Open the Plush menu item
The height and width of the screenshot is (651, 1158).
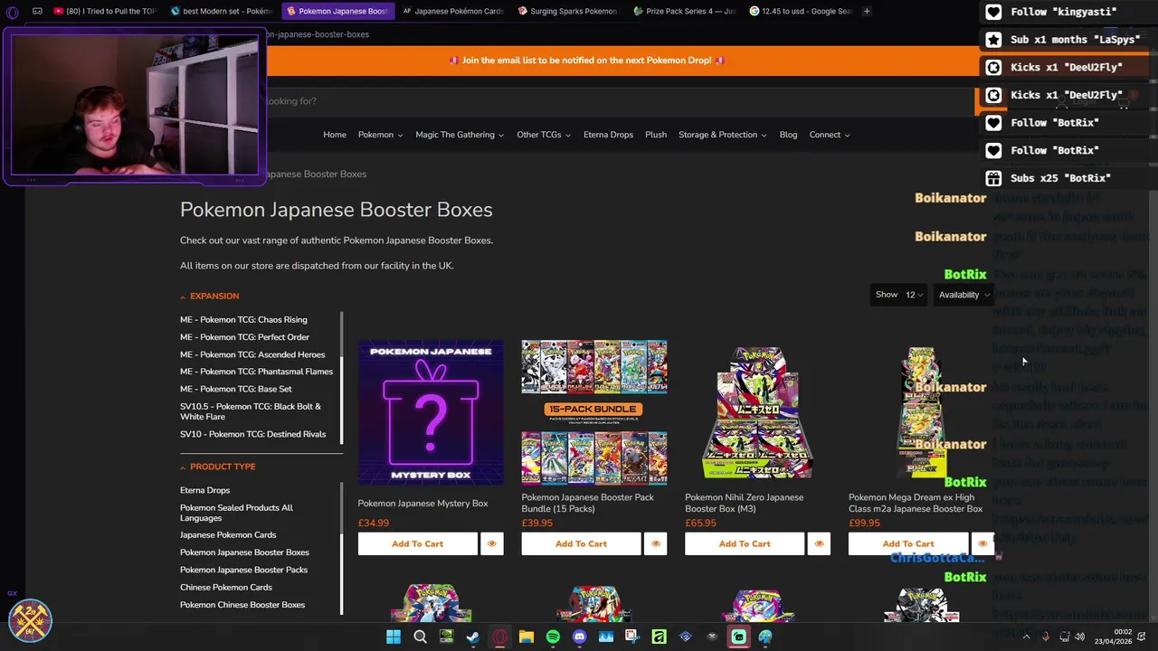(x=656, y=135)
